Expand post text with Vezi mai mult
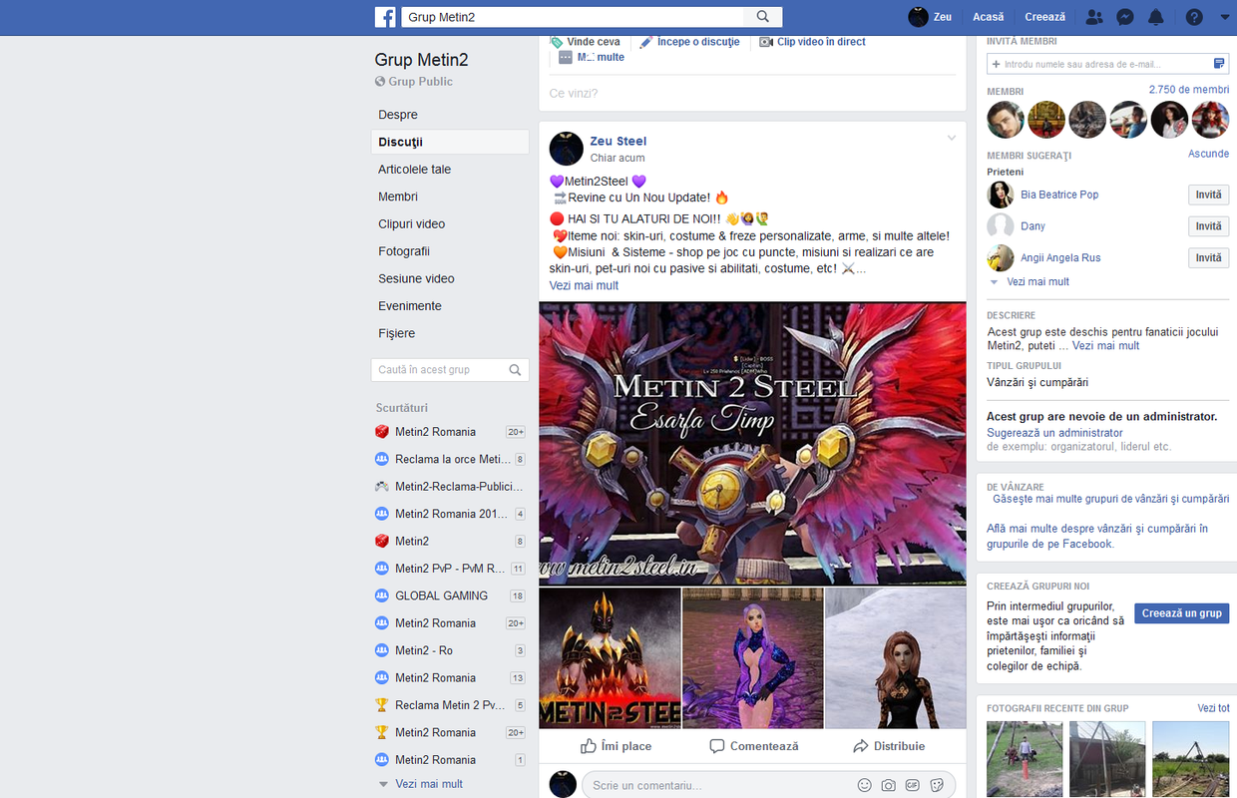This screenshot has width=1237, height=798. 584,285
